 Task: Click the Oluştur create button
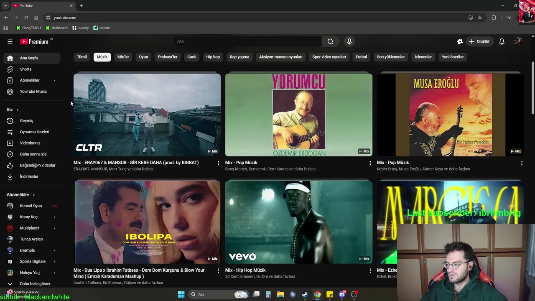(x=479, y=41)
